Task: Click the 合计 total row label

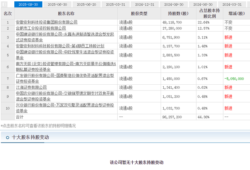Action: click(19, 117)
